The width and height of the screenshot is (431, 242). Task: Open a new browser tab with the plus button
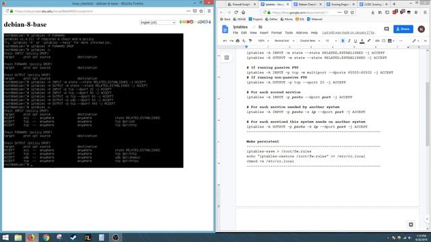[394, 4]
